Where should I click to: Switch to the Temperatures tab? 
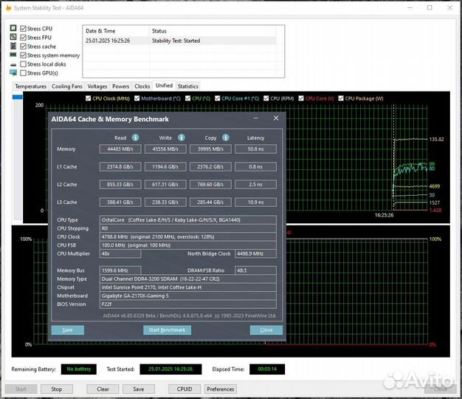31,86
